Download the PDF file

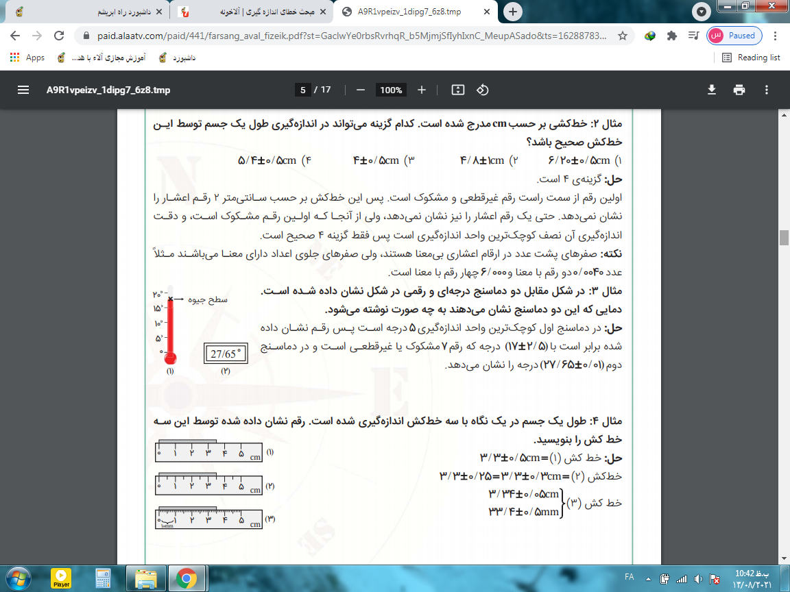coord(711,90)
